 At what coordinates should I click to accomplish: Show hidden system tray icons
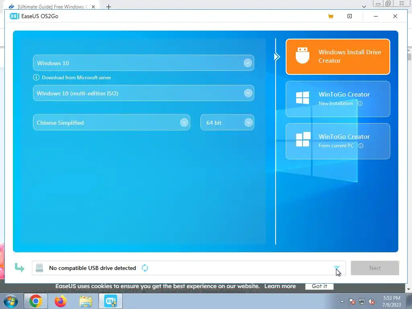342,301
